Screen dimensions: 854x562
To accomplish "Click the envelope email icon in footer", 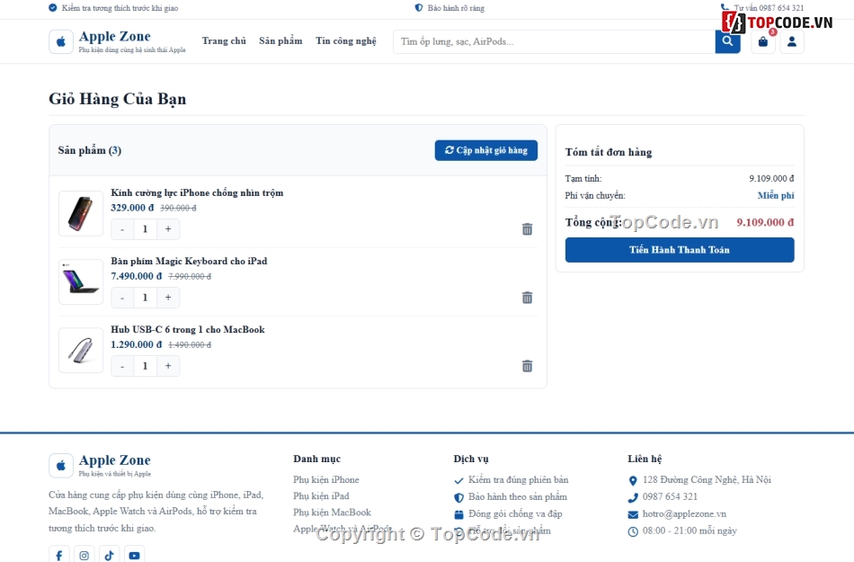I will point(633,514).
